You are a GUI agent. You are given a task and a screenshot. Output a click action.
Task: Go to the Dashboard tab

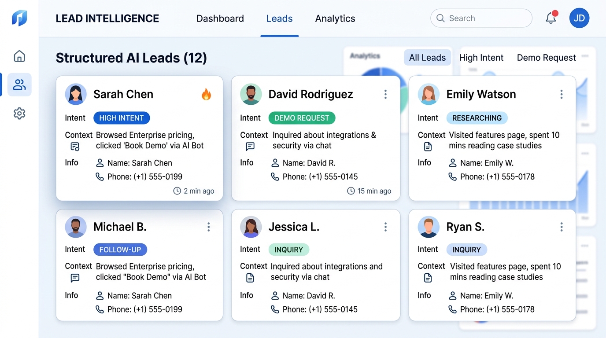[x=220, y=18]
